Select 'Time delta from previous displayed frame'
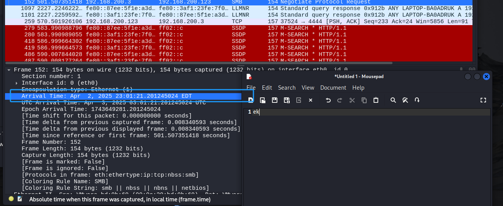 [131, 129]
